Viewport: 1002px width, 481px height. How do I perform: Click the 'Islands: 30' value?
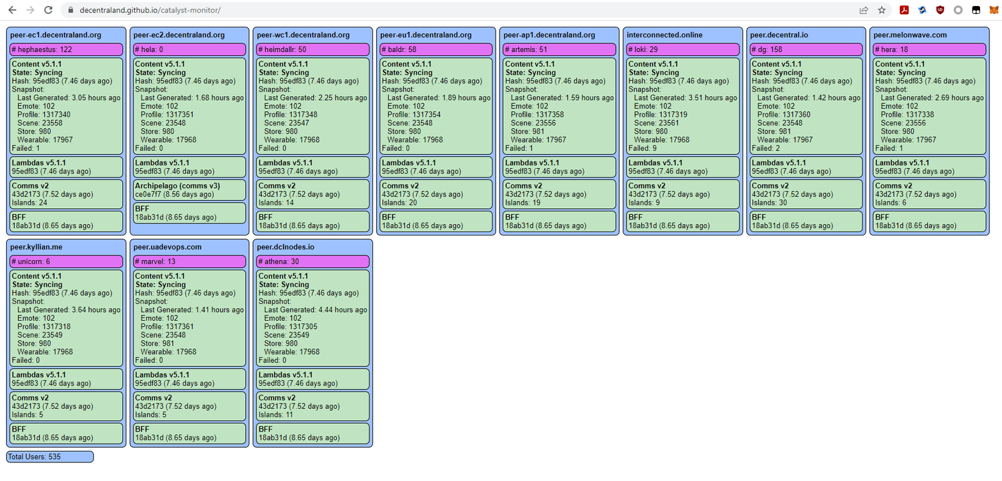click(x=770, y=203)
